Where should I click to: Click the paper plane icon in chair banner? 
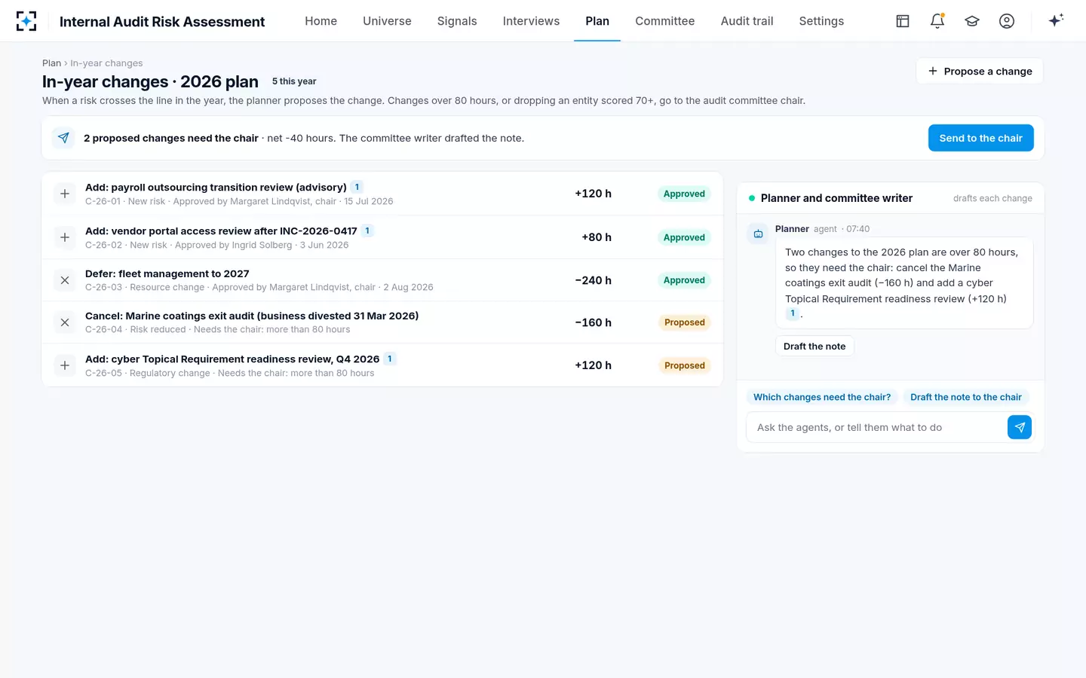[63, 138]
